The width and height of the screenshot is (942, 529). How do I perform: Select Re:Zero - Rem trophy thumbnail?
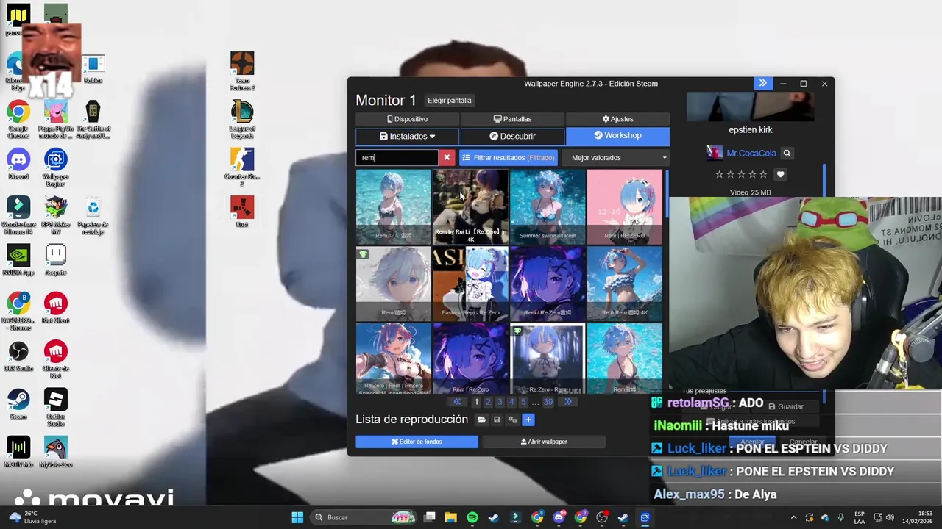[x=548, y=360]
